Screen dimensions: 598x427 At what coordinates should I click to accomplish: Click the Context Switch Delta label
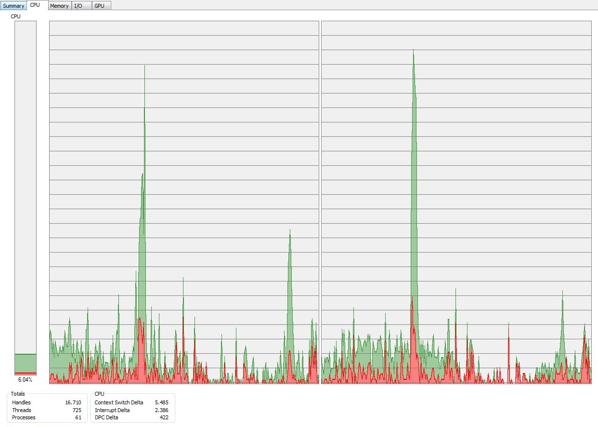point(119,402)
